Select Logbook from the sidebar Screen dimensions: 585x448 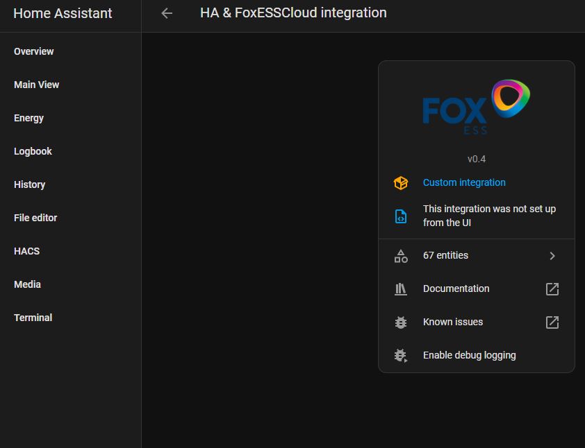click(x=33, y=151)
